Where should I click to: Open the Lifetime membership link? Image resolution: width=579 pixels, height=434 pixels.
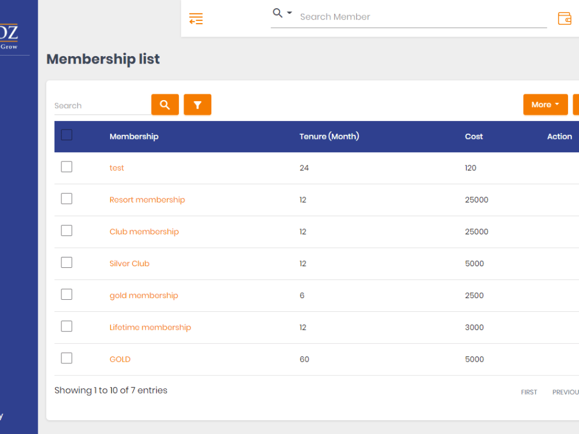(150, 328)
